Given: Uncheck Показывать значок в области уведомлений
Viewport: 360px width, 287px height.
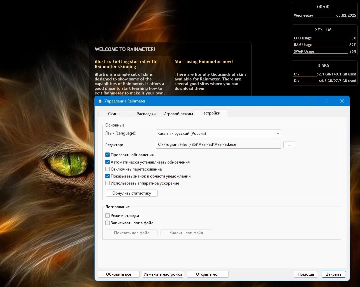Looking at the screenshot, I should click(107, 176).
